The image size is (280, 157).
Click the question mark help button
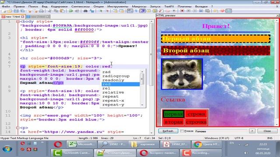tap(252, 131)
